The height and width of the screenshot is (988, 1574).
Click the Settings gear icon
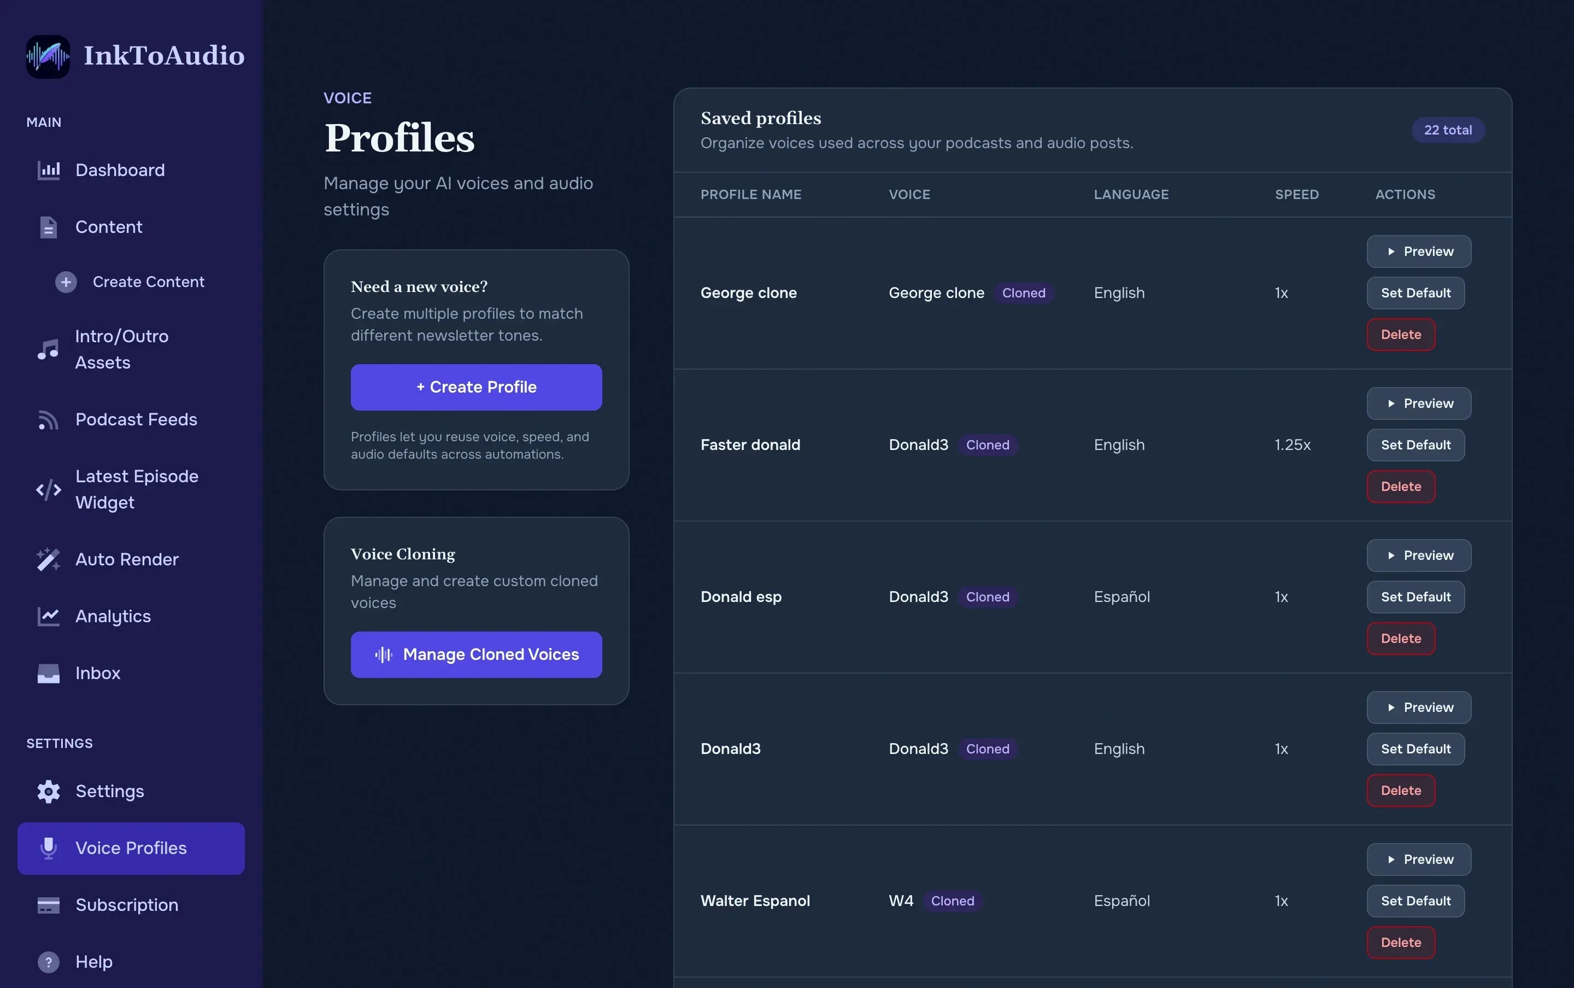coord(48,792)
